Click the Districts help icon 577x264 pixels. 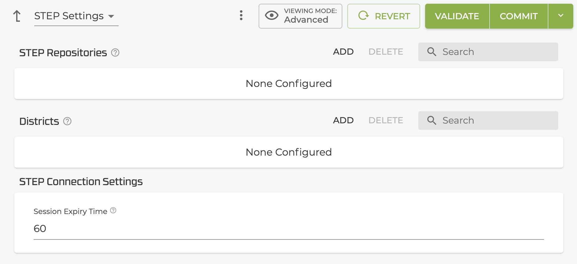(x=67, y=121)
